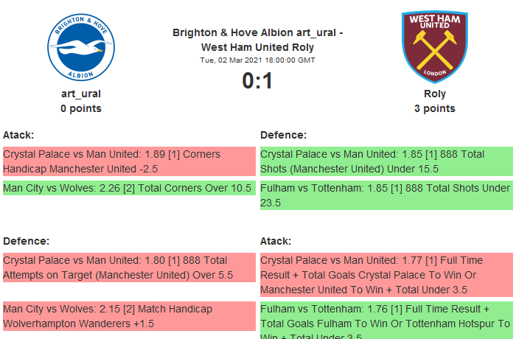Open the art_ural player name

[81, 94]
